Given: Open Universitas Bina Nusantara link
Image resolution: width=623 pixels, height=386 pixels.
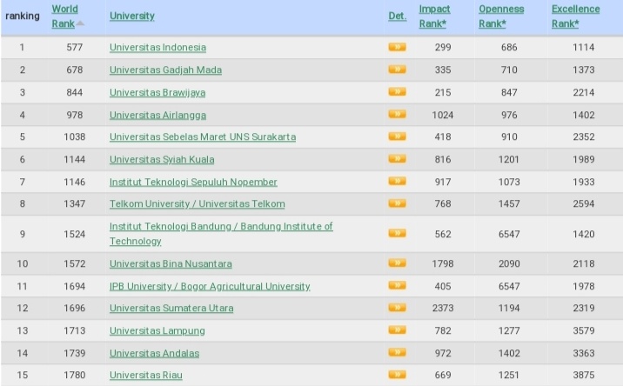Looking at the screenshot, I should [171, 263].
